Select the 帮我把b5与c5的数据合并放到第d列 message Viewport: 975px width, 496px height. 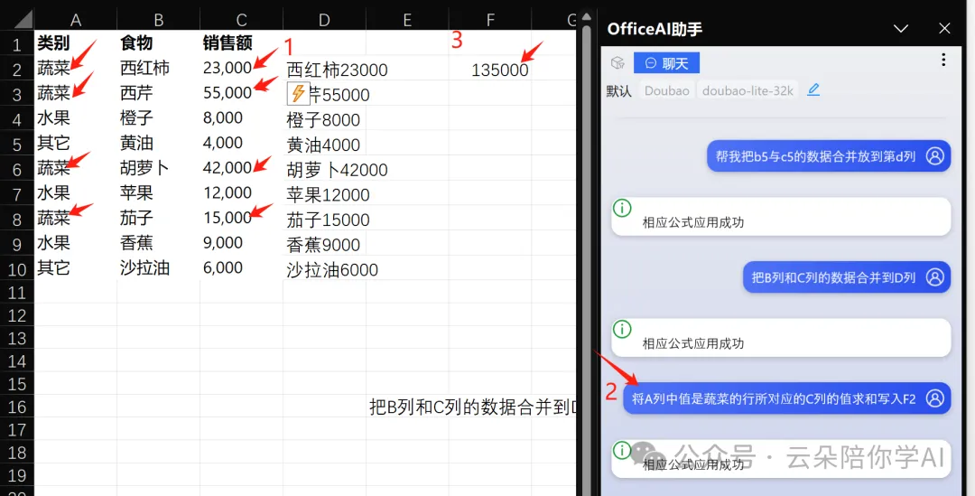coord(828,156)
